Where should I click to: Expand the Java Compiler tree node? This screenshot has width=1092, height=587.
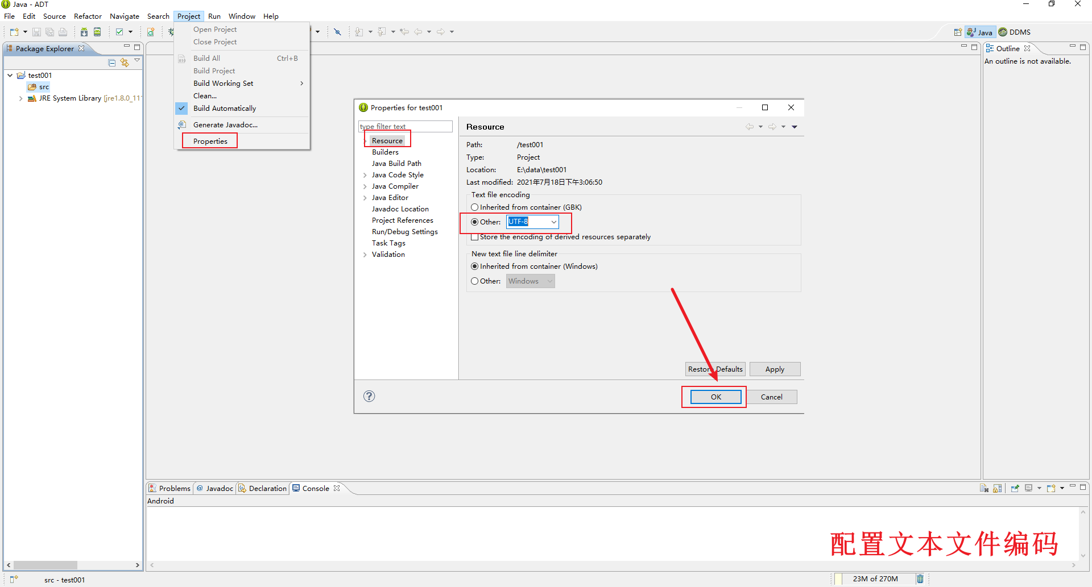(365, 186)
